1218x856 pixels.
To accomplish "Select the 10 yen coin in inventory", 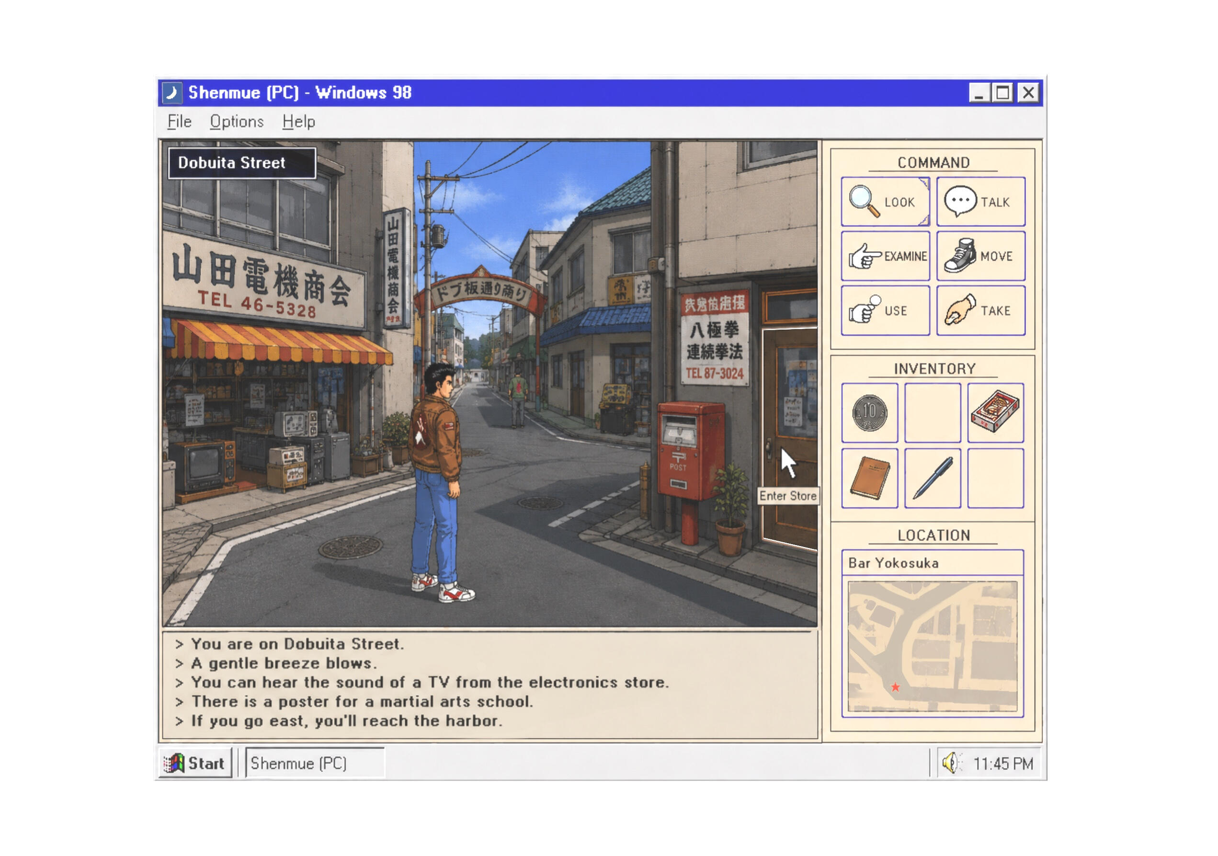I will pos(869,412).
